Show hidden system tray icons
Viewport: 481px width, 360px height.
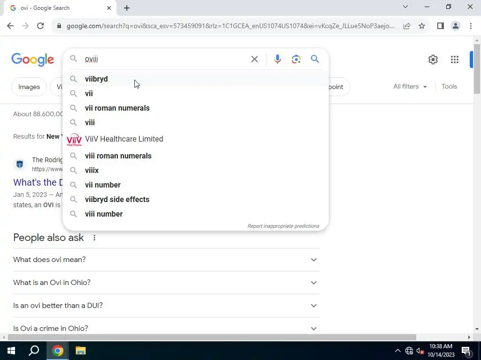click(x=397, y=351)
